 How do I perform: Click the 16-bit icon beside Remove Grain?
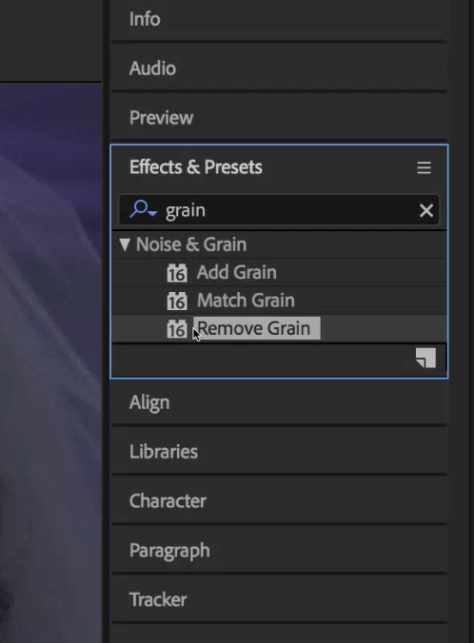[x=177, y=329]
